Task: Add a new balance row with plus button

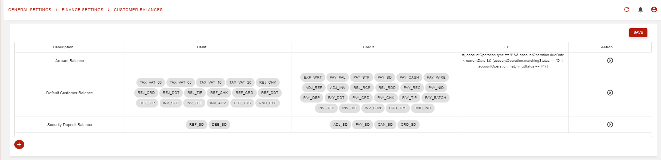Action: click(x=19, y=145)
